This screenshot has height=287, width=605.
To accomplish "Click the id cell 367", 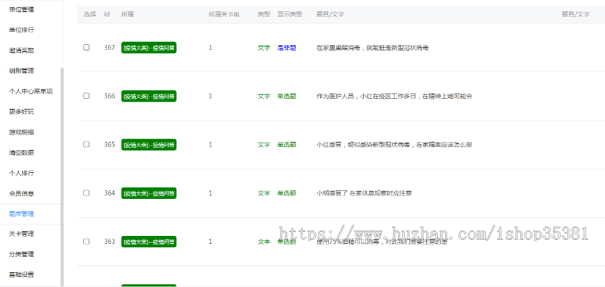I will coord(110,48).
